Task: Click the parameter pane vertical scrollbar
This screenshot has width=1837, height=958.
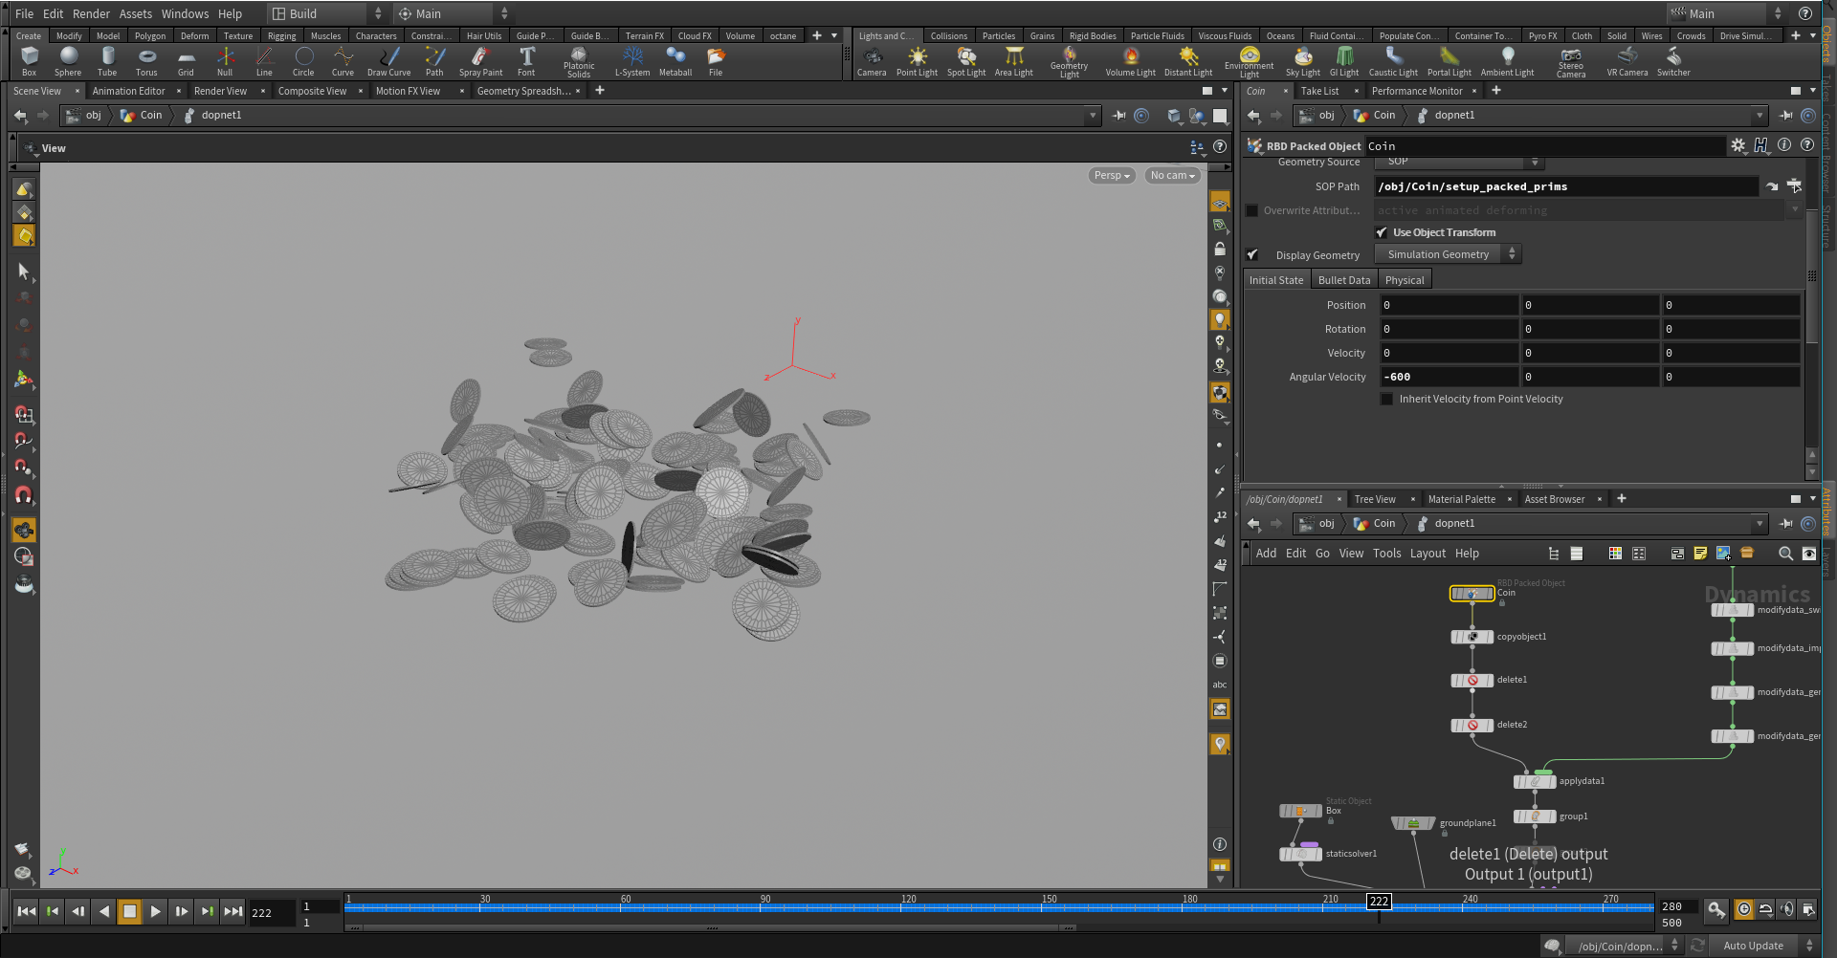Action: pyautogui.click(x=1811, y=275)
